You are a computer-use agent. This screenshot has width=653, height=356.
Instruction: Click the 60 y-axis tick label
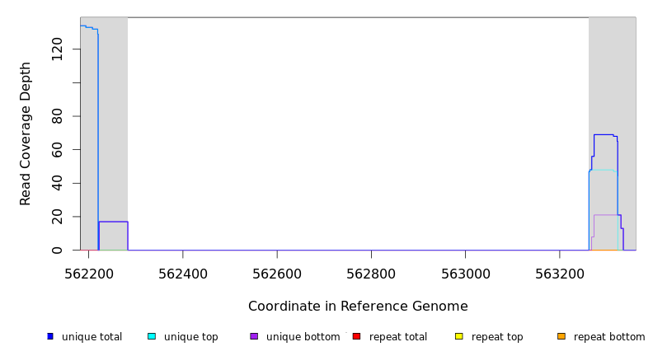coord(57,149)
